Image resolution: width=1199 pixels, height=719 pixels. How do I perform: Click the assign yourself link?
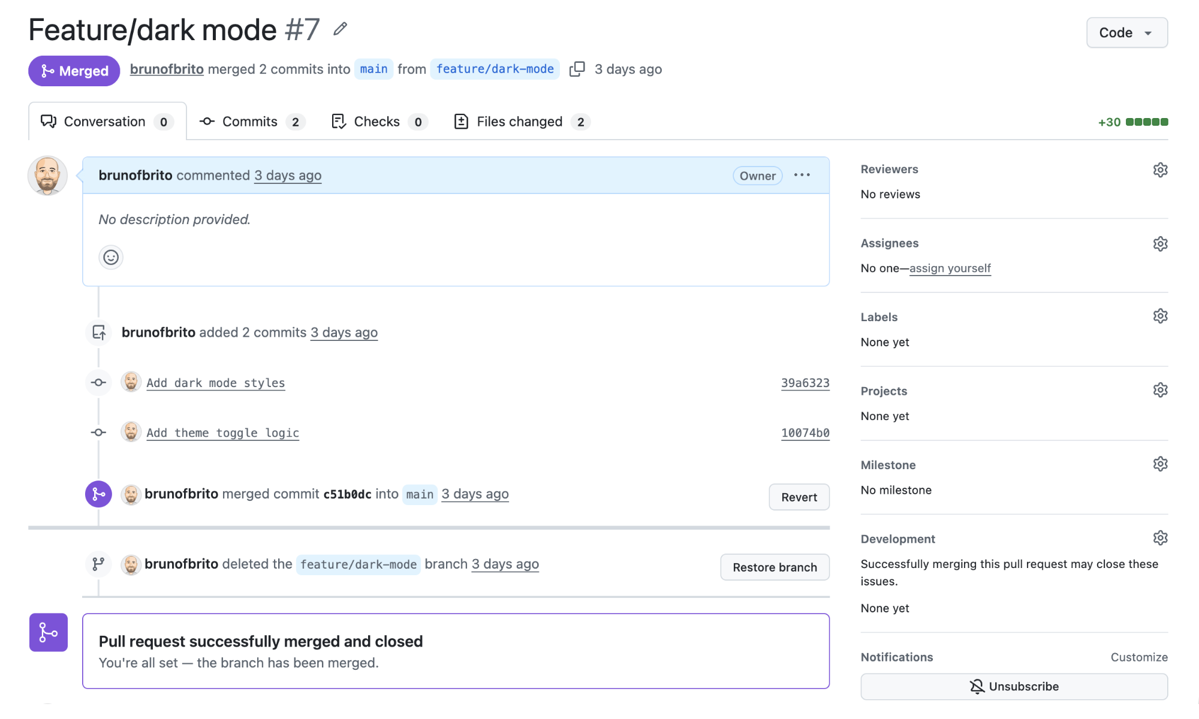point(950,268)
